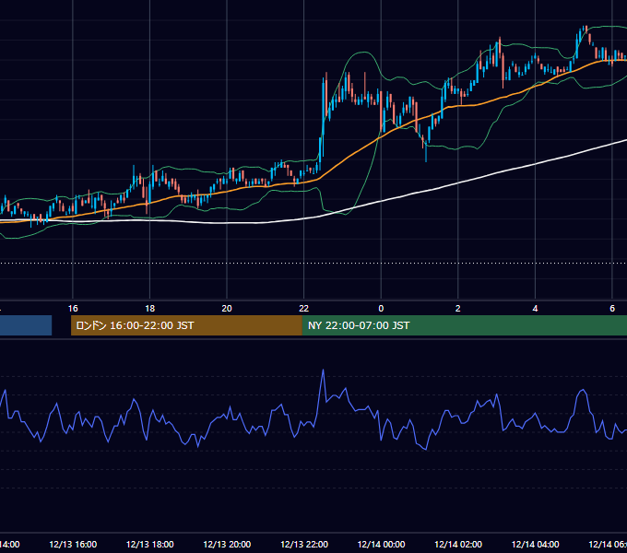Viewport: 627px width, 553px height.
Task: Click the tall blue breakout candle after 22:00
Action: 323,116
